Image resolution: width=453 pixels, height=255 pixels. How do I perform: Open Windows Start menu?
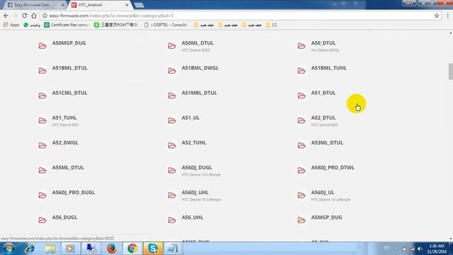(8, 249)
